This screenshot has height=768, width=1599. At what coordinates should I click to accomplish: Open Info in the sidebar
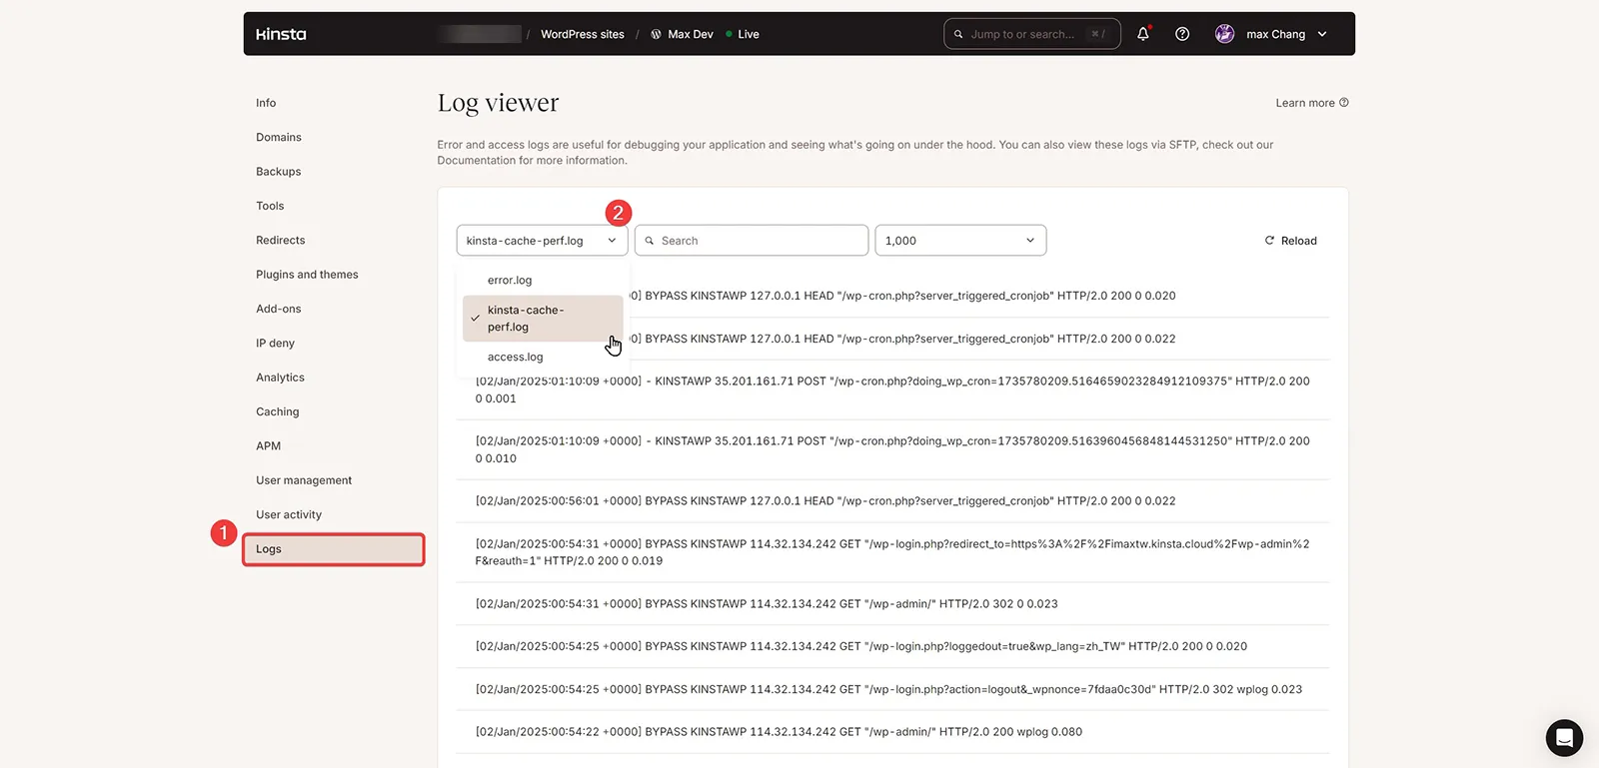coord(266,103)
